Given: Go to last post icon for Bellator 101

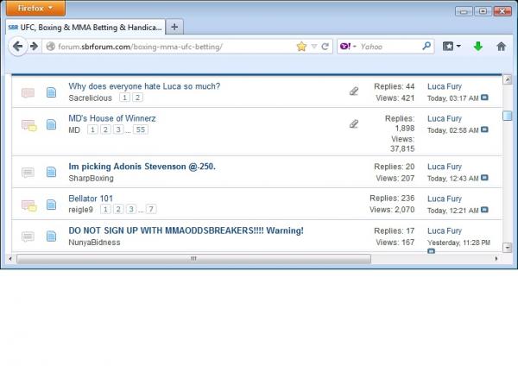Looking at the screenshot, I should click(484, 210).
